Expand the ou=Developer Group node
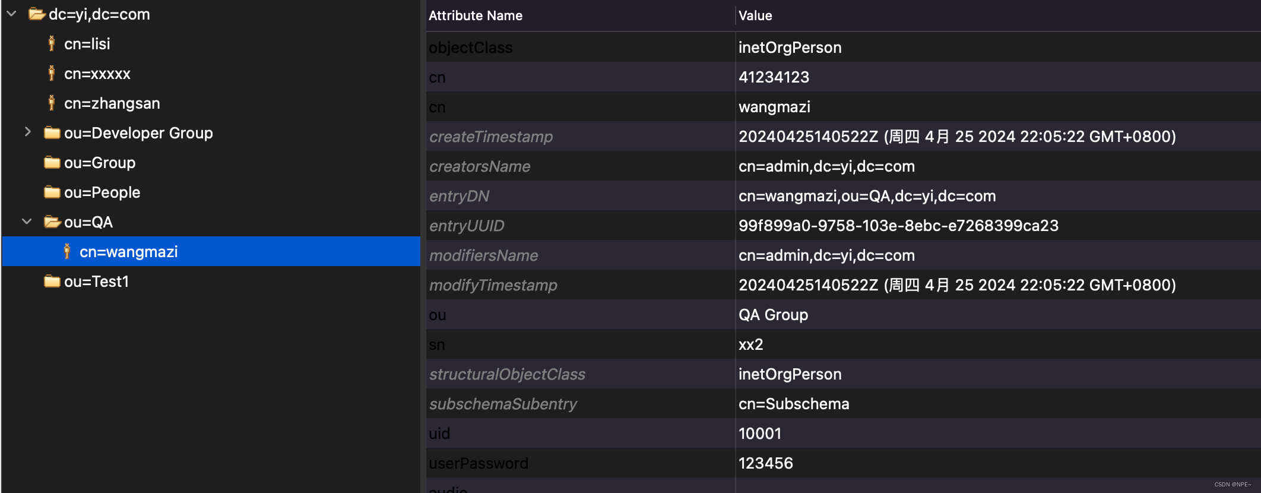Image resolution: width=1261 pixels, height=493 pixels. coord(27,132)
